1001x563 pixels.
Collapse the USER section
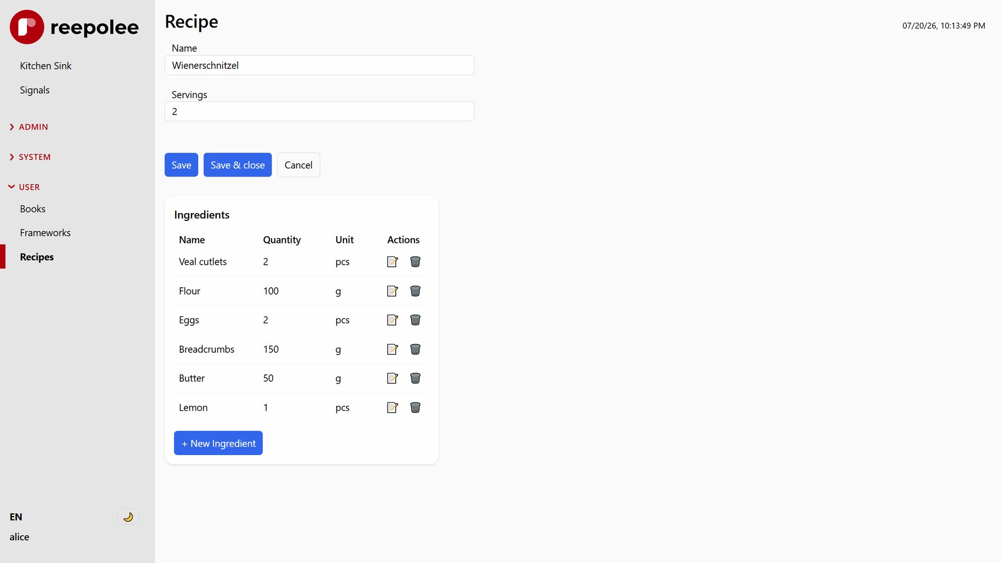pos(25,187)
